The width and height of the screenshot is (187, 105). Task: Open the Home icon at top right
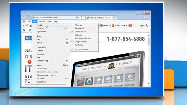point(141,17)
